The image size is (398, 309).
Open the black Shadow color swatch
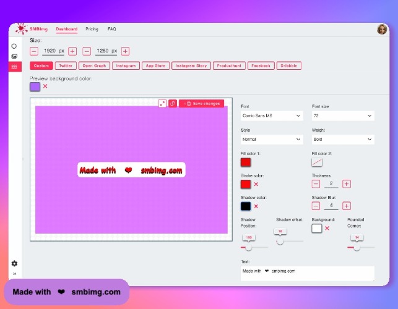coord(246,206)
